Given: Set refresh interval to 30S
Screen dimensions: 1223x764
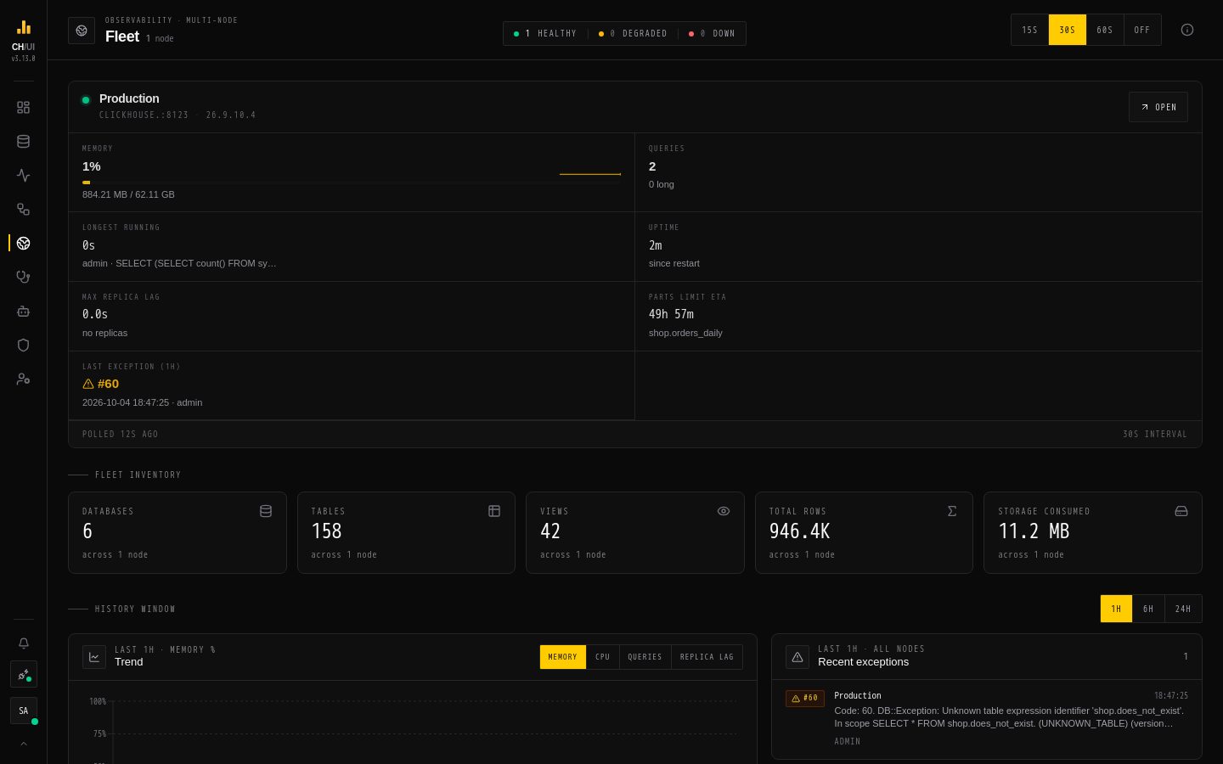Looking at the screenshot, I should coord(1068,30).
